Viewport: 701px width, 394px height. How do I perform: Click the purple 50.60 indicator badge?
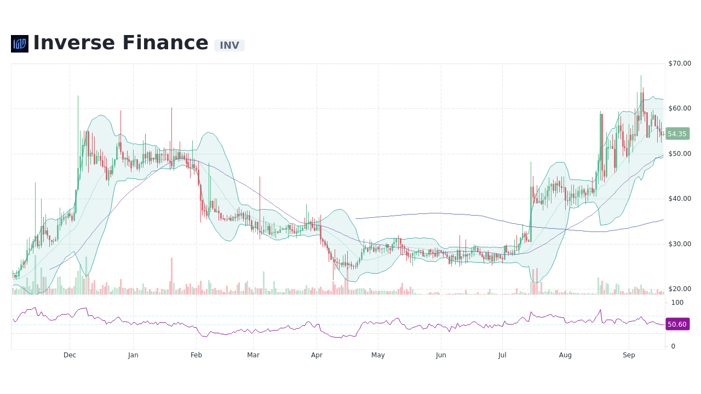coord(677,325)
